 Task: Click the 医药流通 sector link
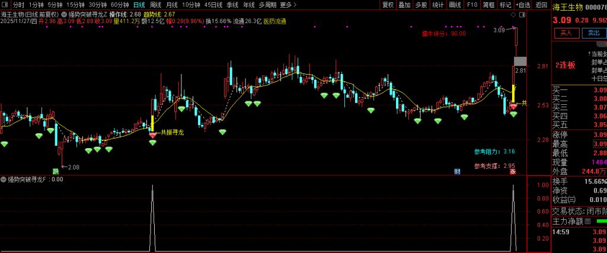coord(274,22)
